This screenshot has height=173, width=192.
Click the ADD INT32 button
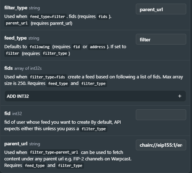coord(95,96)
